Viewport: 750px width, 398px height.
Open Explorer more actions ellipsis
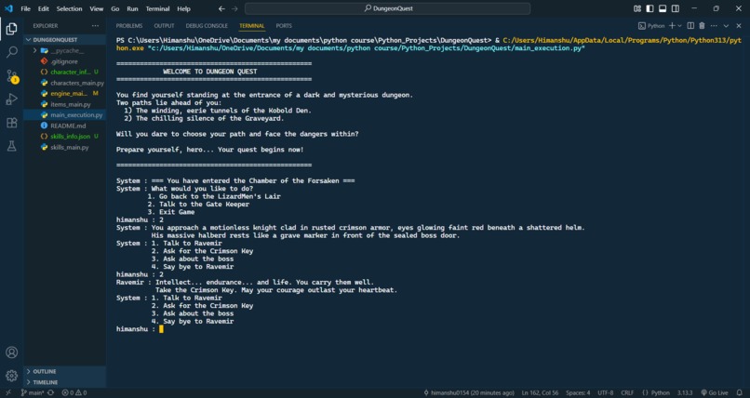[x=95, y=26]
